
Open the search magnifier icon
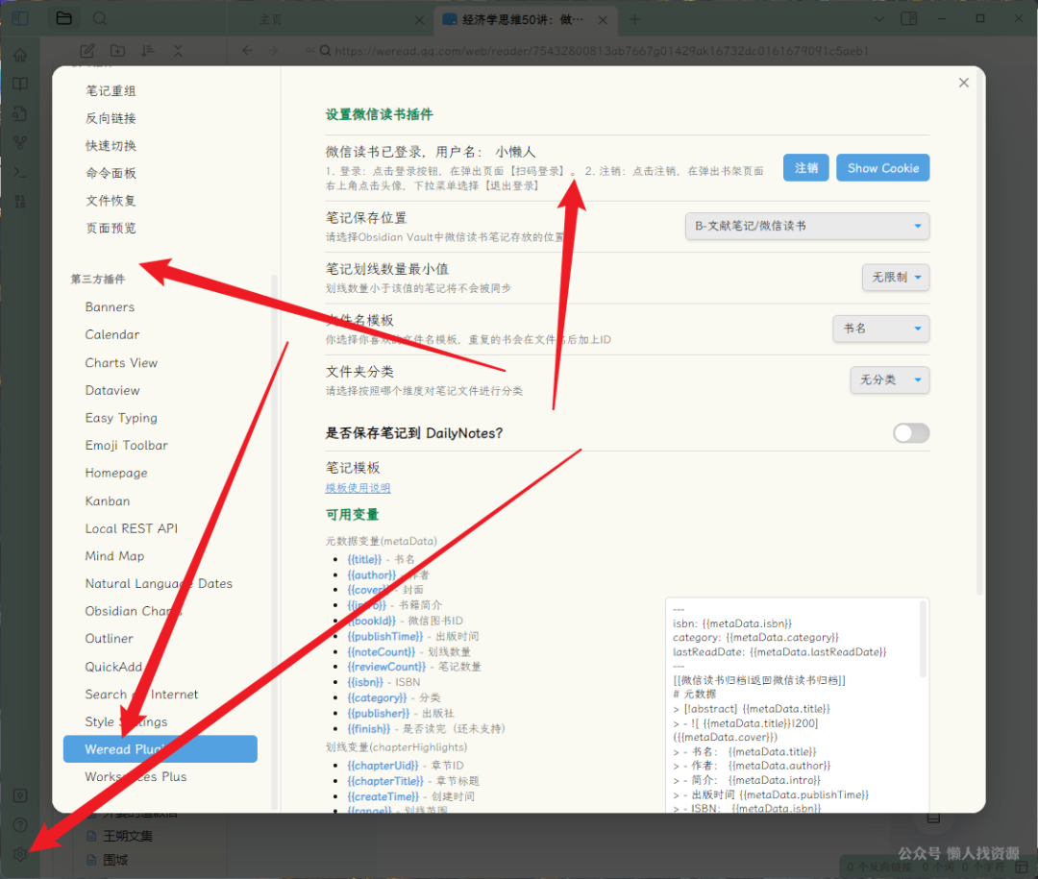(100, 18)
